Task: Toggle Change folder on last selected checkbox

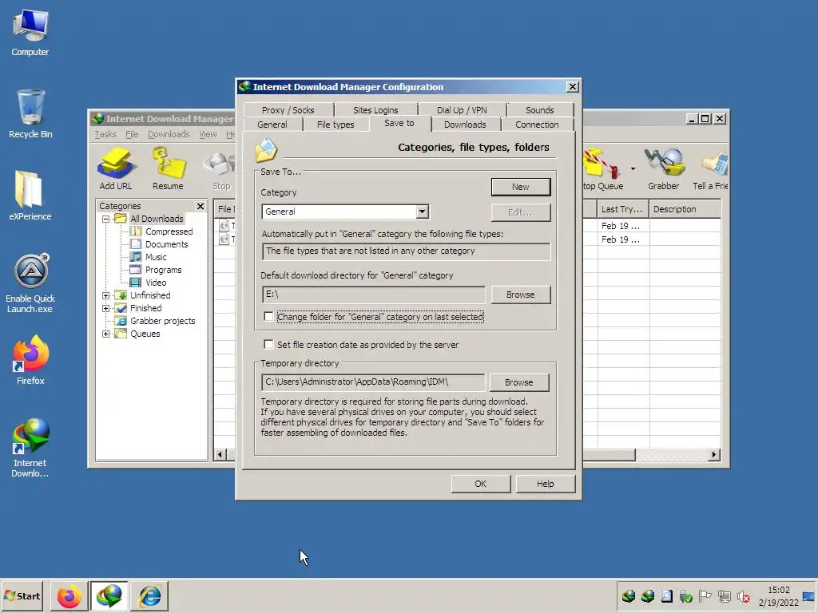Action: click(x=268, y=317)
